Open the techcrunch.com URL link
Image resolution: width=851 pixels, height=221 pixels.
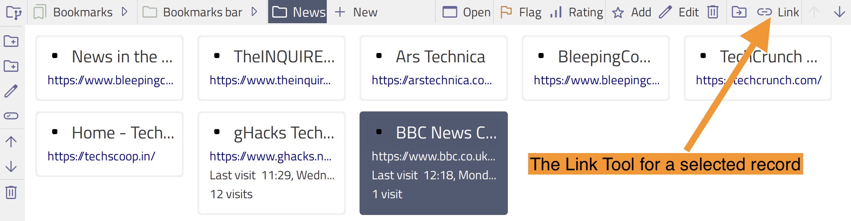[759, 80]
